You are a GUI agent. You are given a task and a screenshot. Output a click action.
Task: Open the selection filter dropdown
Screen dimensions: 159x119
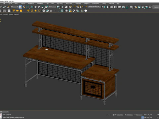(x=14, y=7)
